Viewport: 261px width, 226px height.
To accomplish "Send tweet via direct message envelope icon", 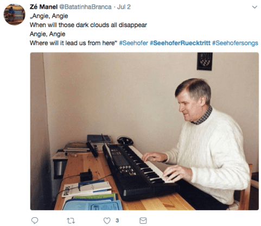I will [x=143, y=221].
